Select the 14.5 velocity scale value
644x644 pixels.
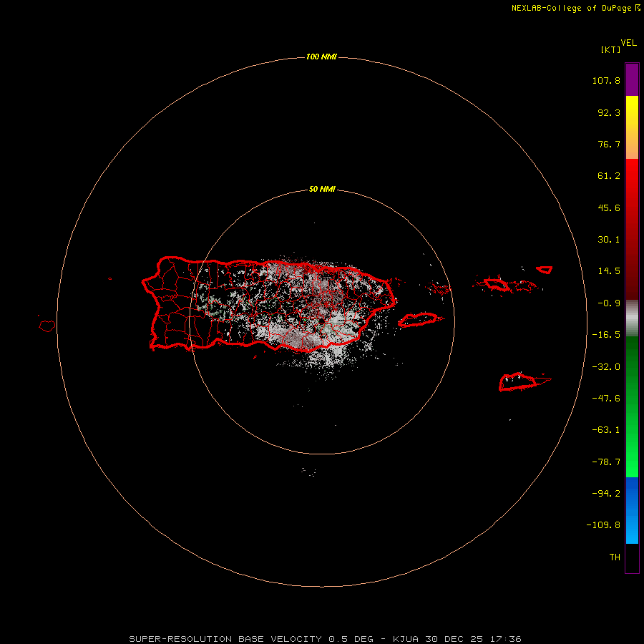(609, 271)
